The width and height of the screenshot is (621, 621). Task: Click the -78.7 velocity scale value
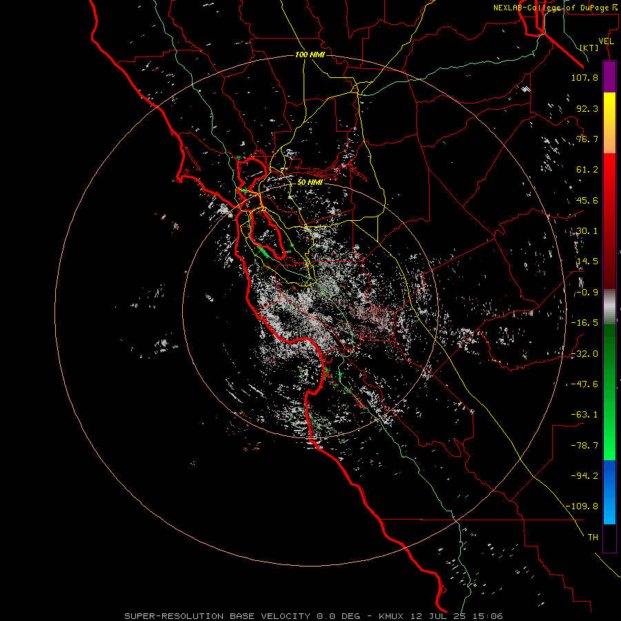tap(584, 446)
